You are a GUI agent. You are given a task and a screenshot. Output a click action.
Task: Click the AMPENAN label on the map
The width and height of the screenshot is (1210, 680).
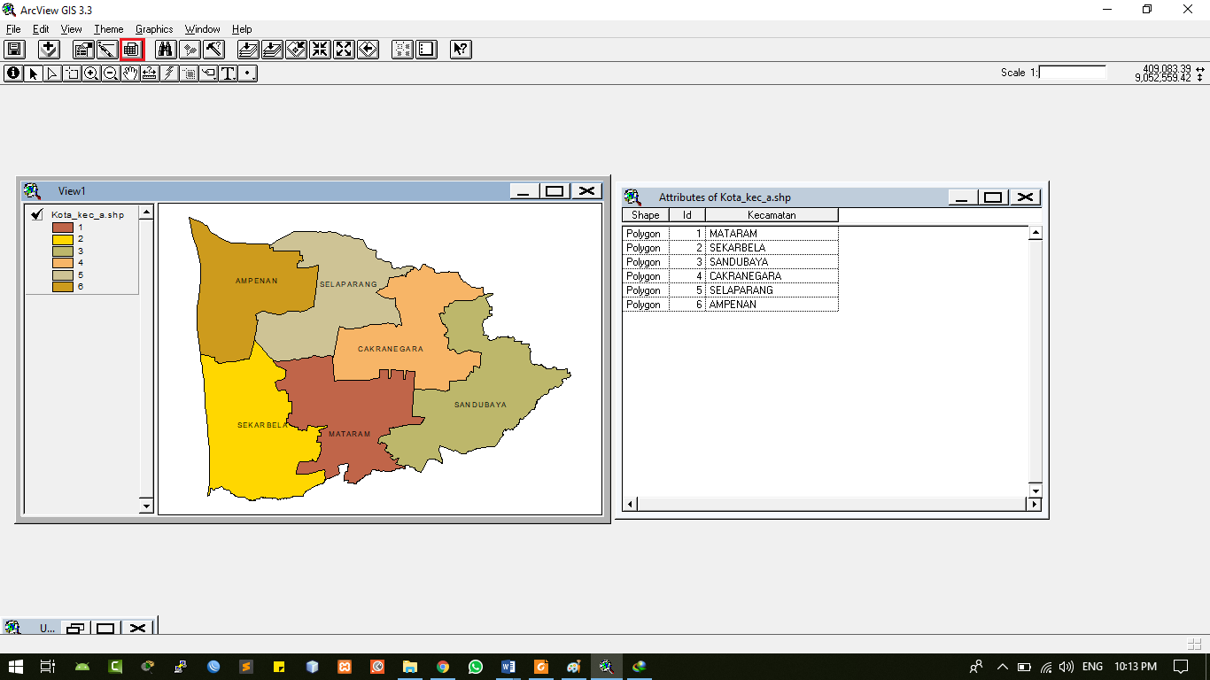point(257,281)
